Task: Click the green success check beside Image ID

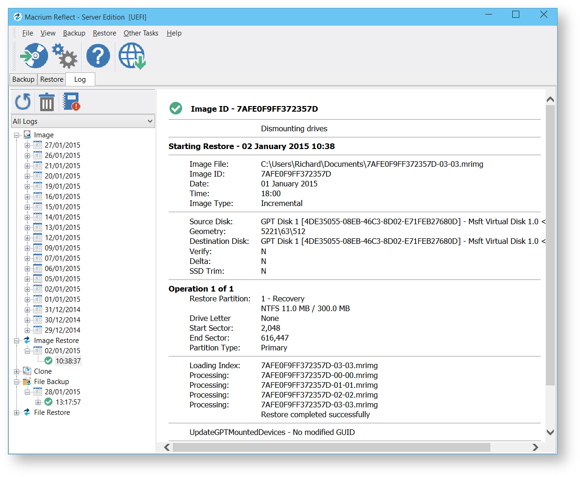Action: pos(176,108)
